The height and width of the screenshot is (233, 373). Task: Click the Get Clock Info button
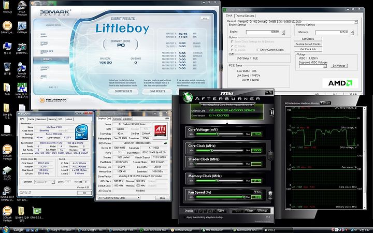pyautogui.click(x=308, y=49)
